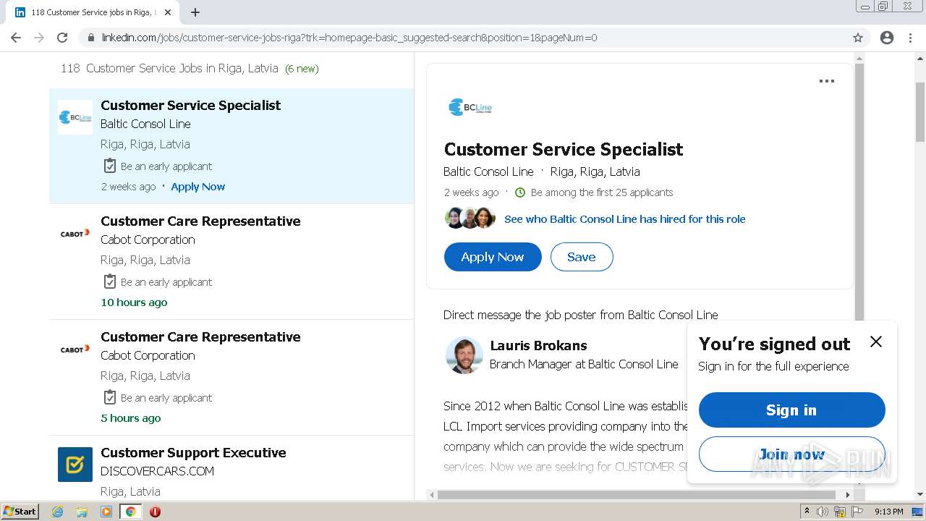Viewport: 926px width, 521px height.
Task: Open Lauris Brokans profile name
Action: coord(538,346)
